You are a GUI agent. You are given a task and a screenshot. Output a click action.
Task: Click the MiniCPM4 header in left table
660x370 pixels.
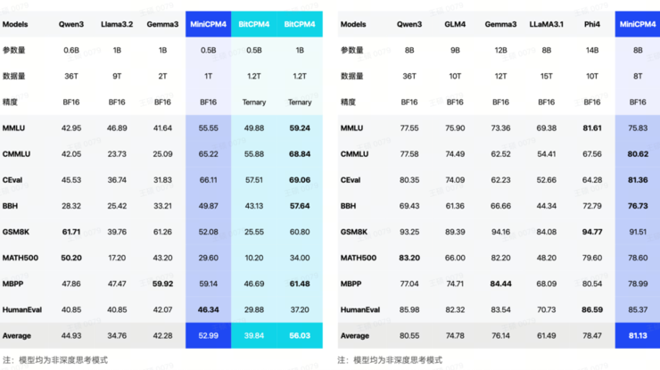pyautogui.click(x=208, y=25)
